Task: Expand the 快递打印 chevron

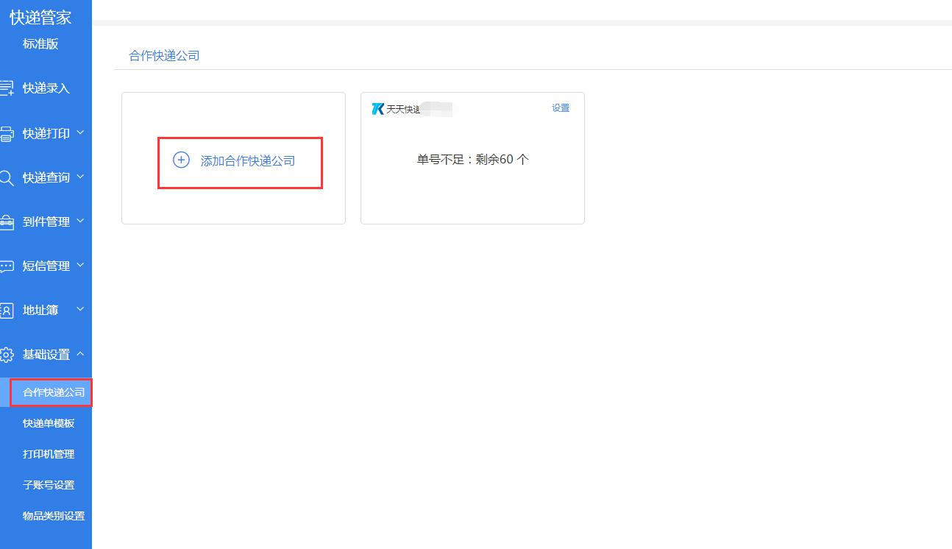Action: [x=80, y=133]
